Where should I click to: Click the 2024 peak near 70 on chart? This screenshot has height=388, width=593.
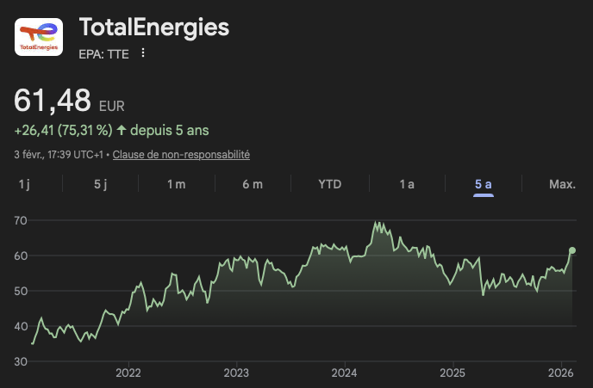377,223
